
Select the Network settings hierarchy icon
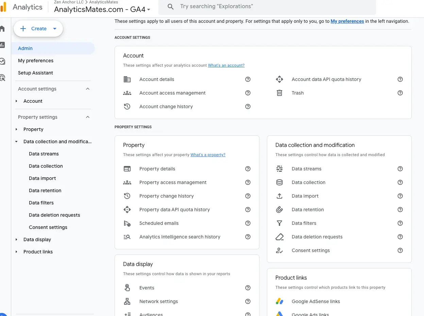127,301
